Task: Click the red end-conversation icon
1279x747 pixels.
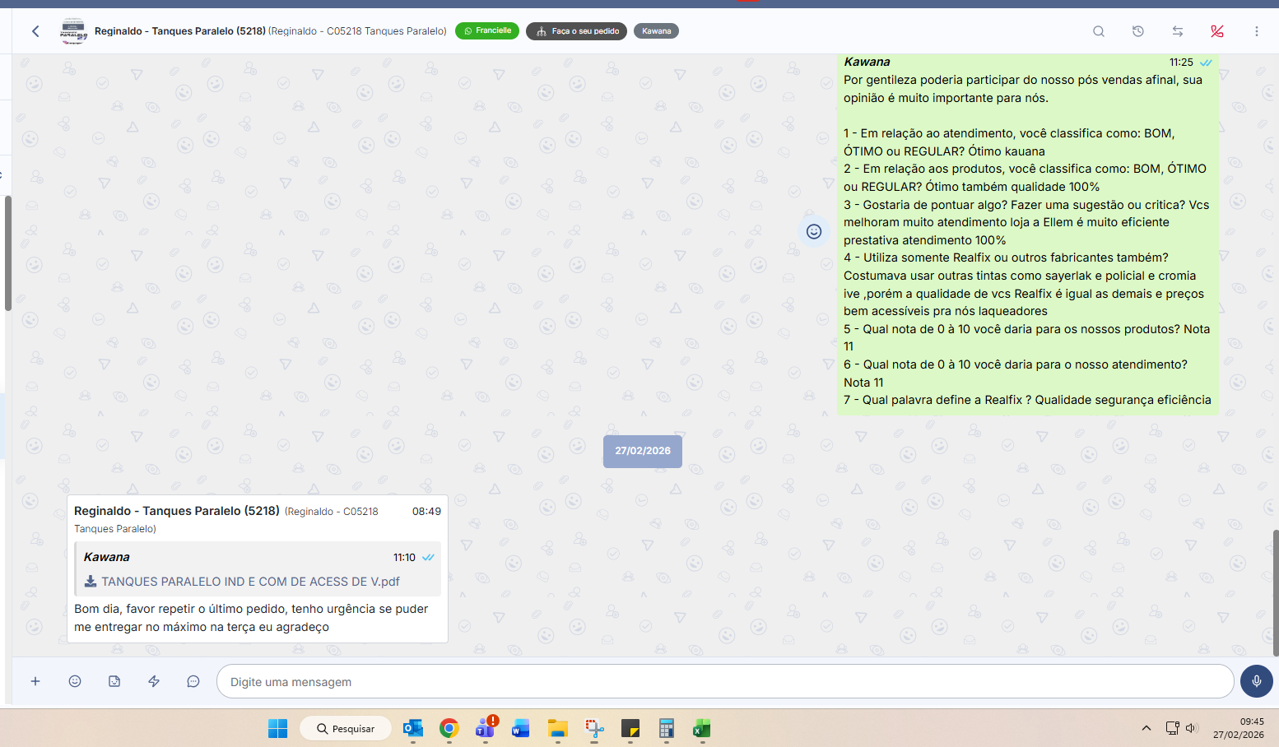Action: [1217, 31]
